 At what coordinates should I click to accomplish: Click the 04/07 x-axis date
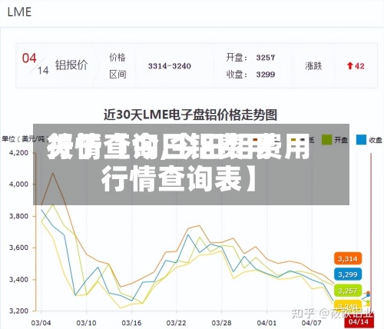[311, 323]
